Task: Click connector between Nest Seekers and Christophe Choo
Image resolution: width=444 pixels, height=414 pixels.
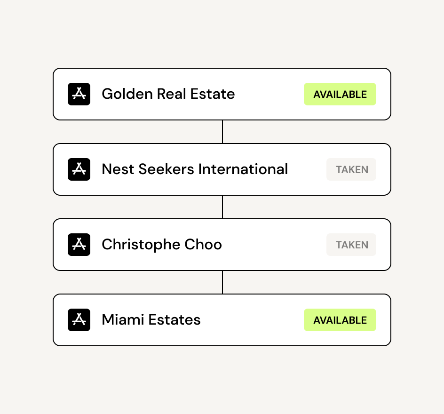Action: (x=222, y=207)
